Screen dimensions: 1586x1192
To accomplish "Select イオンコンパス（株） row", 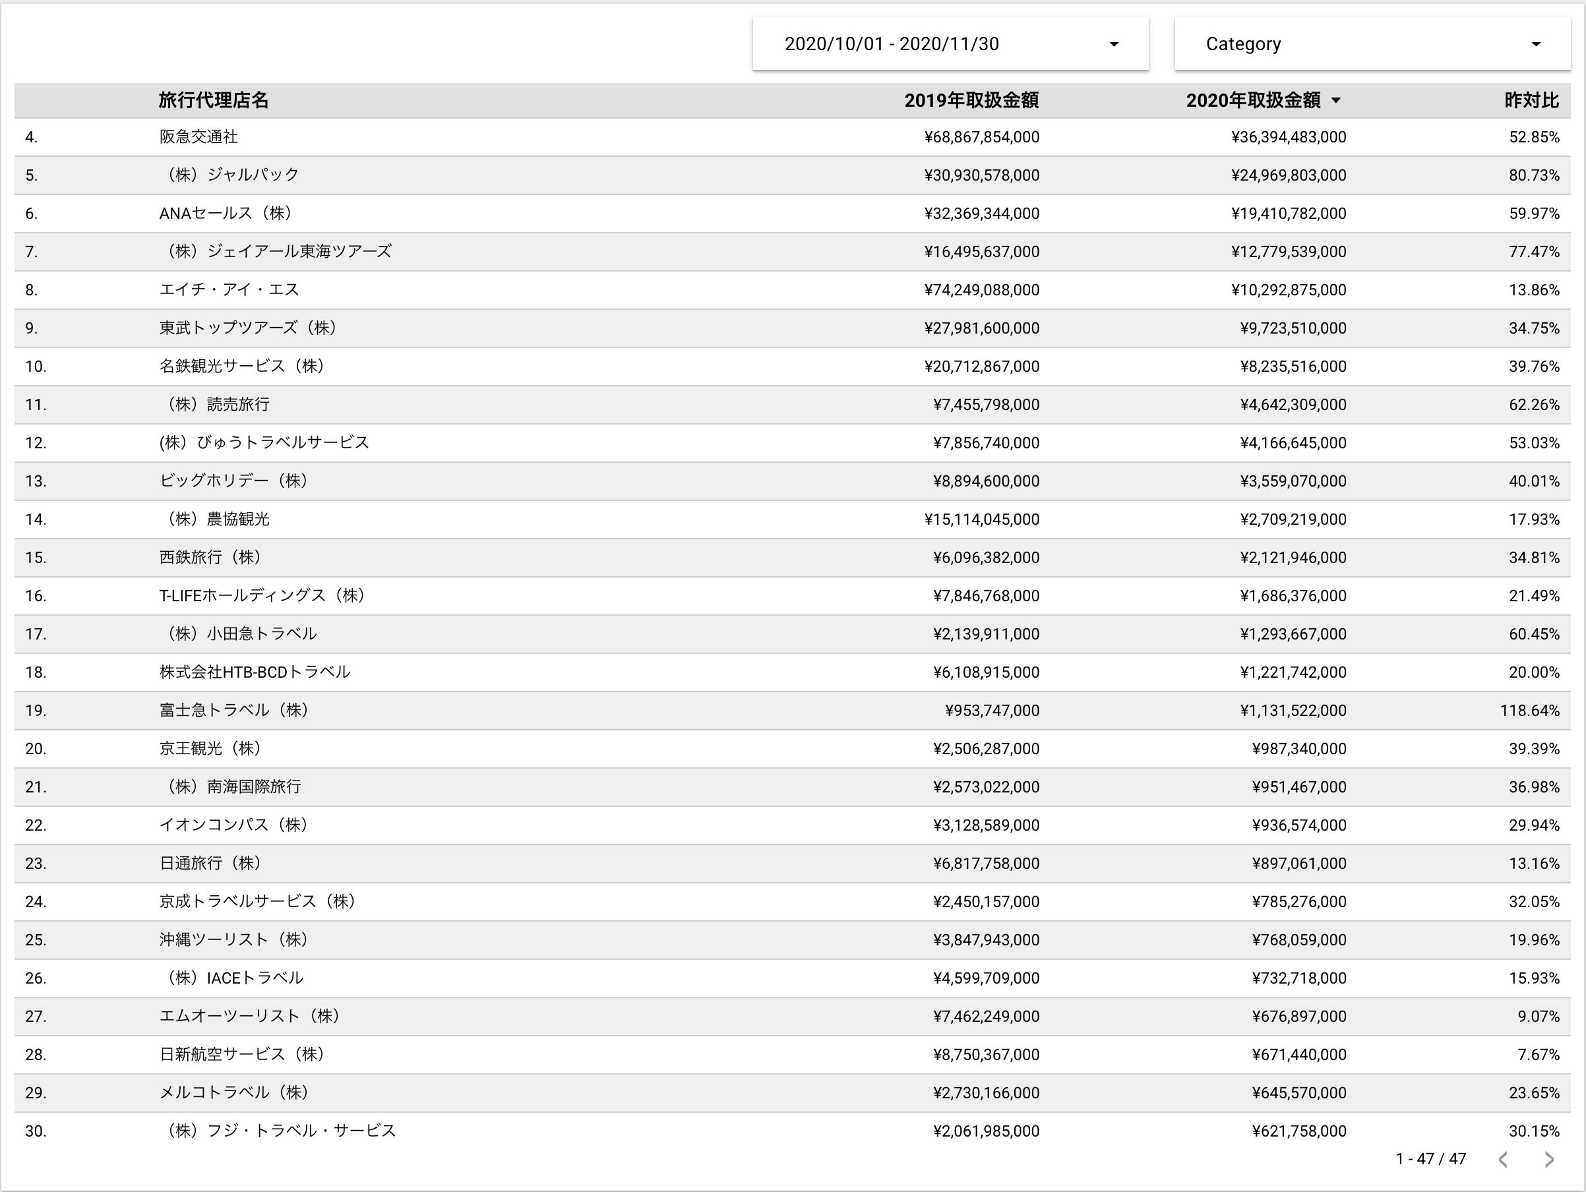I will click(x=792, y=825).
